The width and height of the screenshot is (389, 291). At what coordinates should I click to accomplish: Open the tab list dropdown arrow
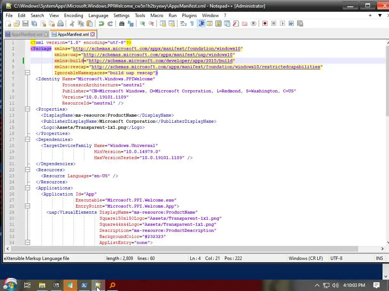pos(380,15)
